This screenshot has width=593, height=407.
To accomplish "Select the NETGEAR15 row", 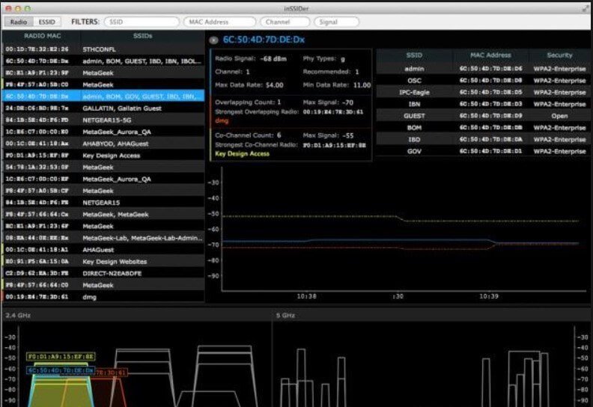I will pyautogui.click(x=103, y=203).
